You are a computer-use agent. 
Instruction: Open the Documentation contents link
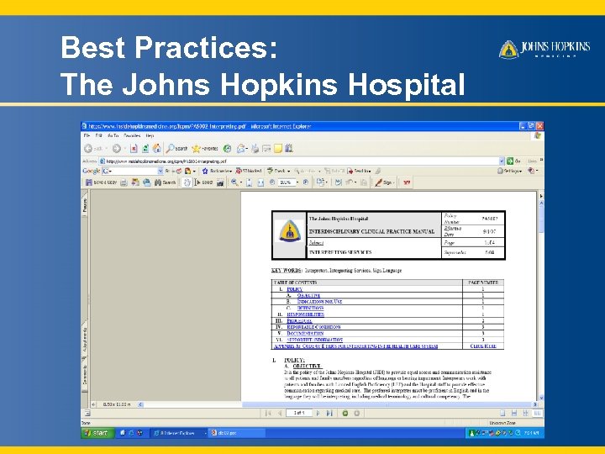tap(305, 334)
